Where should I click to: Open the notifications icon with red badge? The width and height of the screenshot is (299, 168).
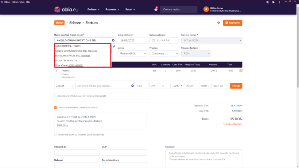[156, 9]
